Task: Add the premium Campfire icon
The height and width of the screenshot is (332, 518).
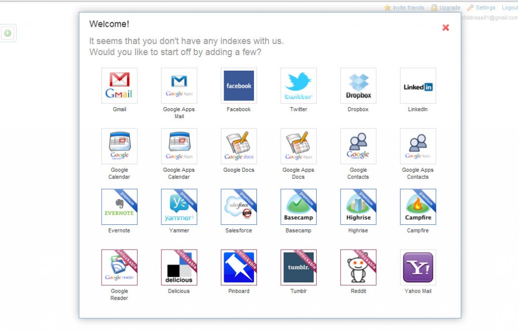Action: [418, 207]
